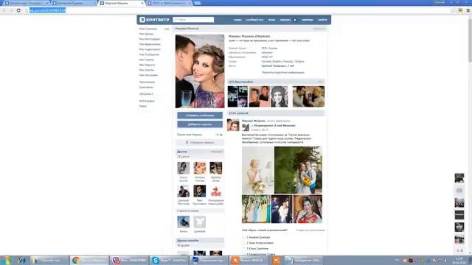Open 'Мои Настройки' in left menu

148,75
